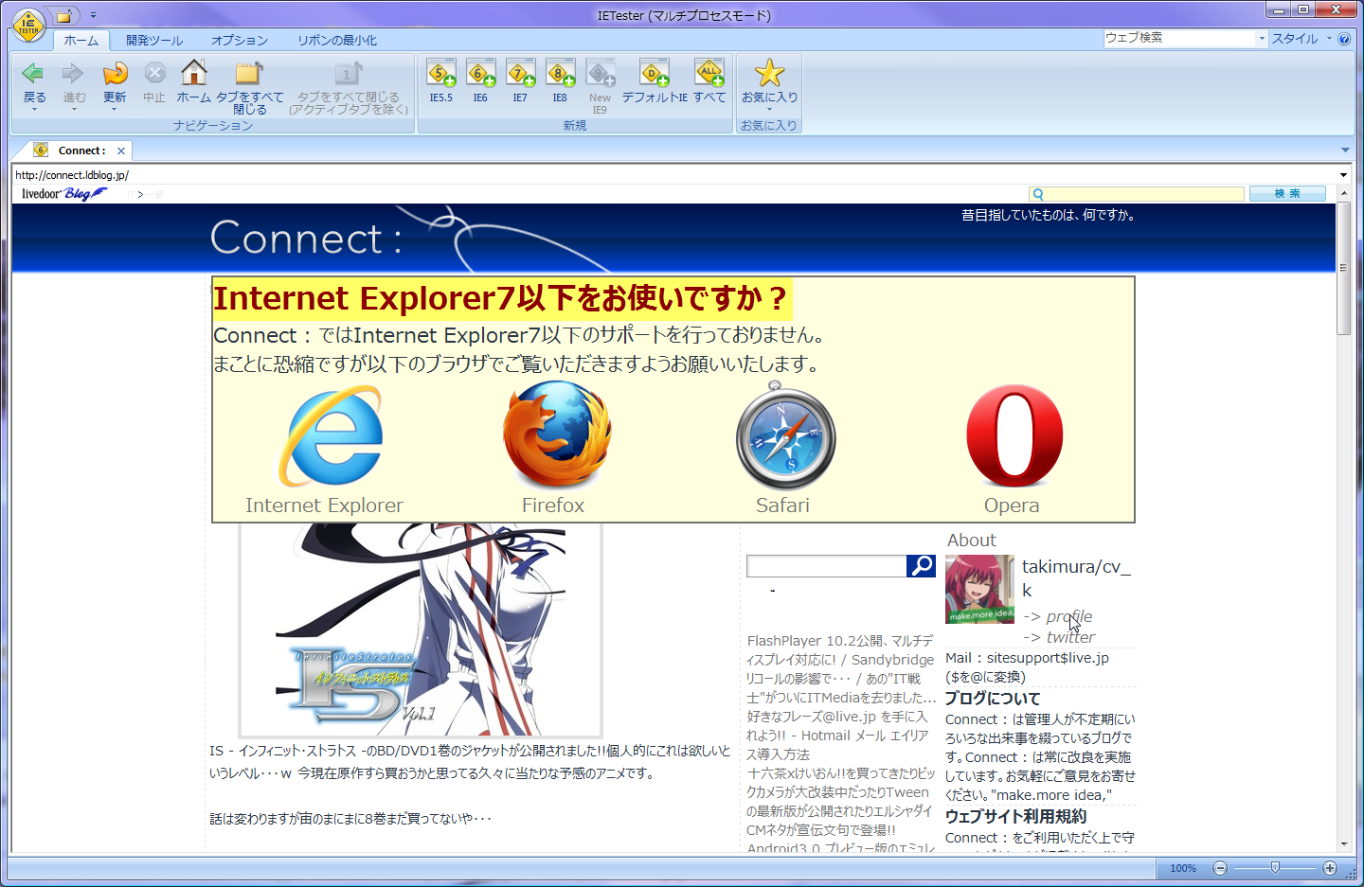Open all IE versions (すべて) icon
The width and height of the screenshot is (1364, 887).
point(709,73)
